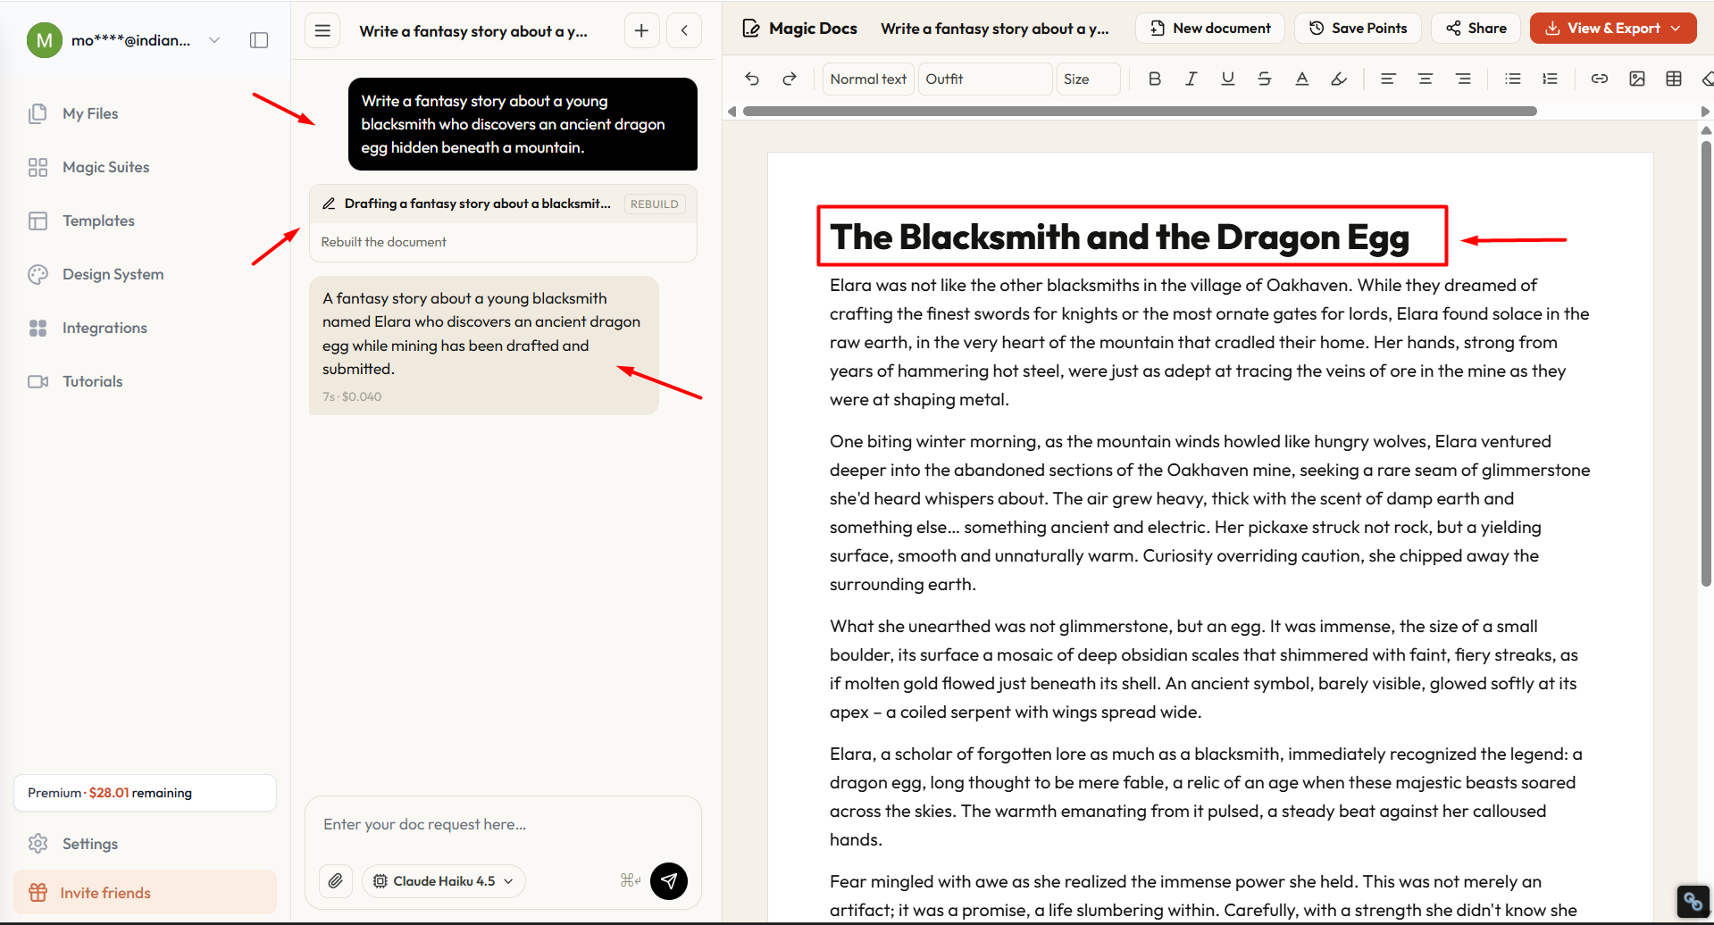Center align the text
Image resolution: width=1714 pixels, height=925 pixels.
(x=1426, y=79)
